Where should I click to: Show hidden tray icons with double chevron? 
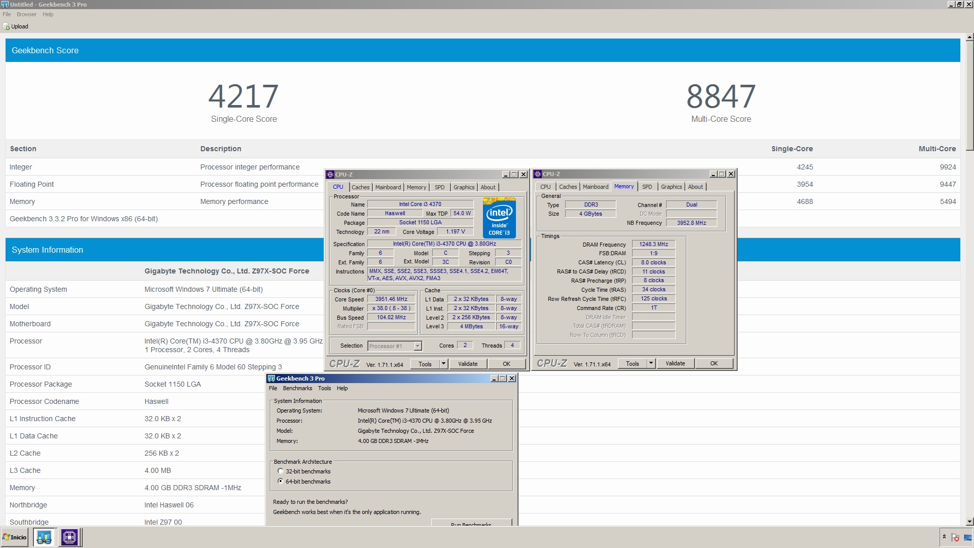tap(944, 536)
